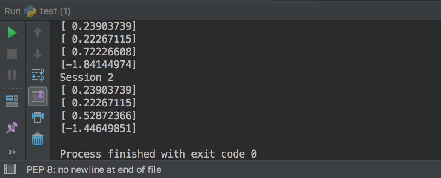Screen dimensions: 441x178
Task: Click the tool windows icon in status bar
Action: 10,169
